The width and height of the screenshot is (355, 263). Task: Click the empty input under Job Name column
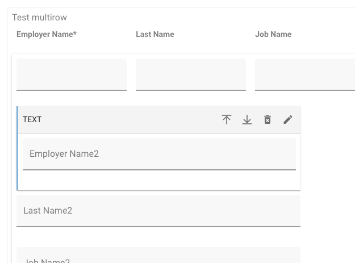pyautogui.click(x=304, y=74)
